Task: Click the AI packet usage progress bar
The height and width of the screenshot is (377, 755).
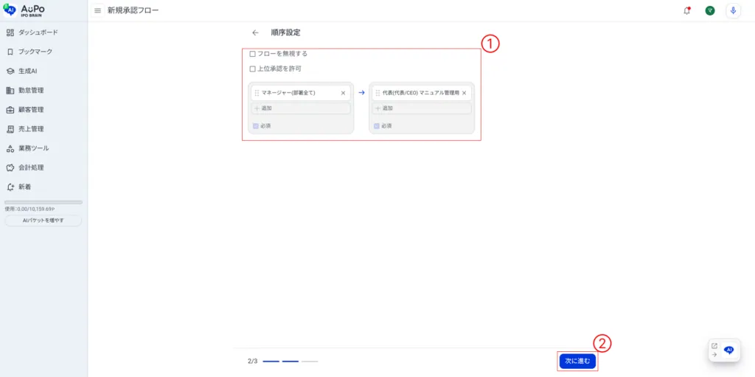Action: [x=44, y=202]
